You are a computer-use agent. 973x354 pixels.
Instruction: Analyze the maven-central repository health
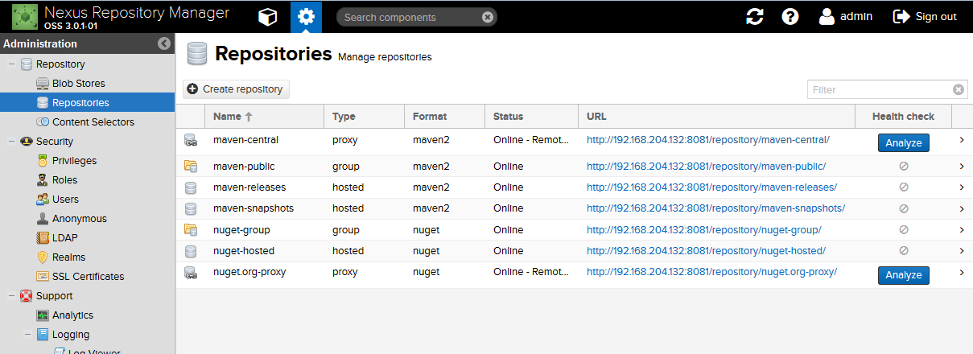click(903, 142)
